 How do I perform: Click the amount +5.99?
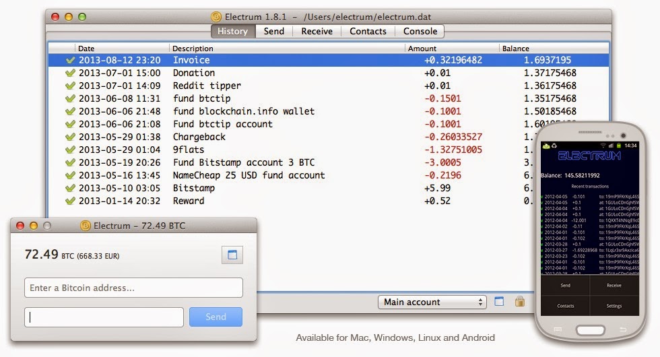pyautogui.click(x=437, y=188)
